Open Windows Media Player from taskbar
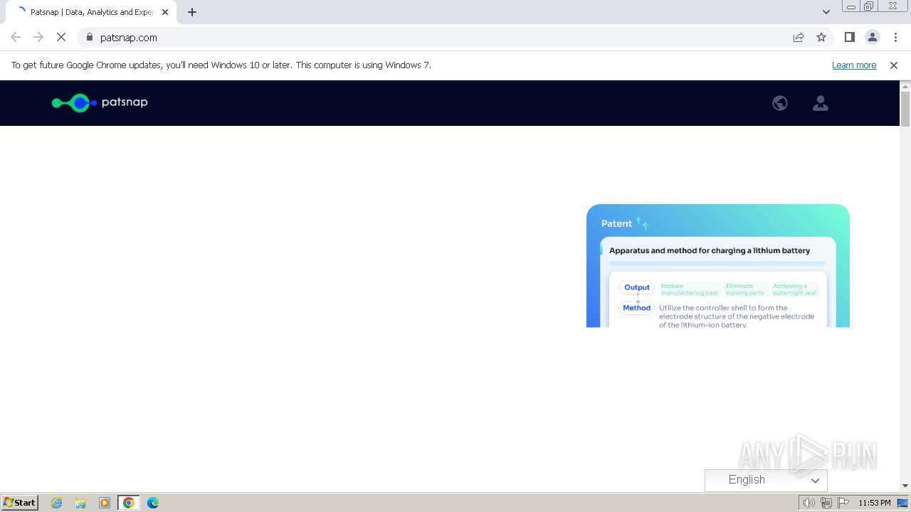 [x=105, y=503]
